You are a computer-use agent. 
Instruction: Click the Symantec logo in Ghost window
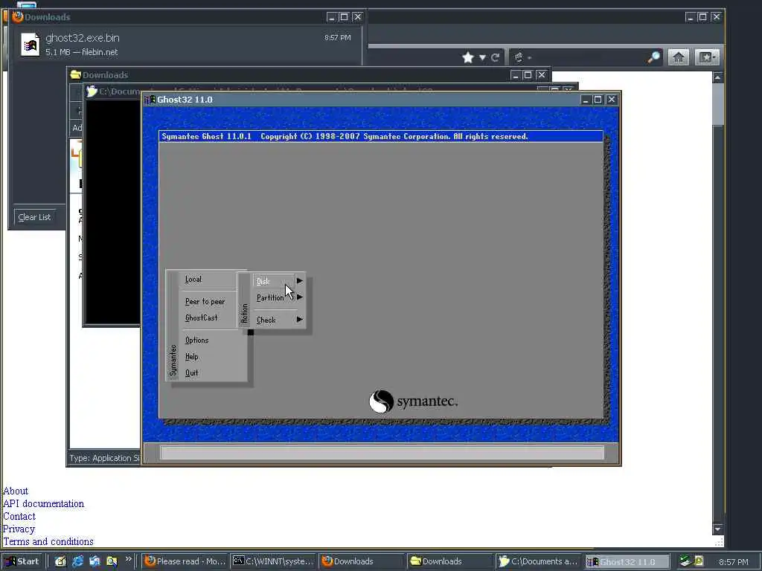(x=413, y=401)
